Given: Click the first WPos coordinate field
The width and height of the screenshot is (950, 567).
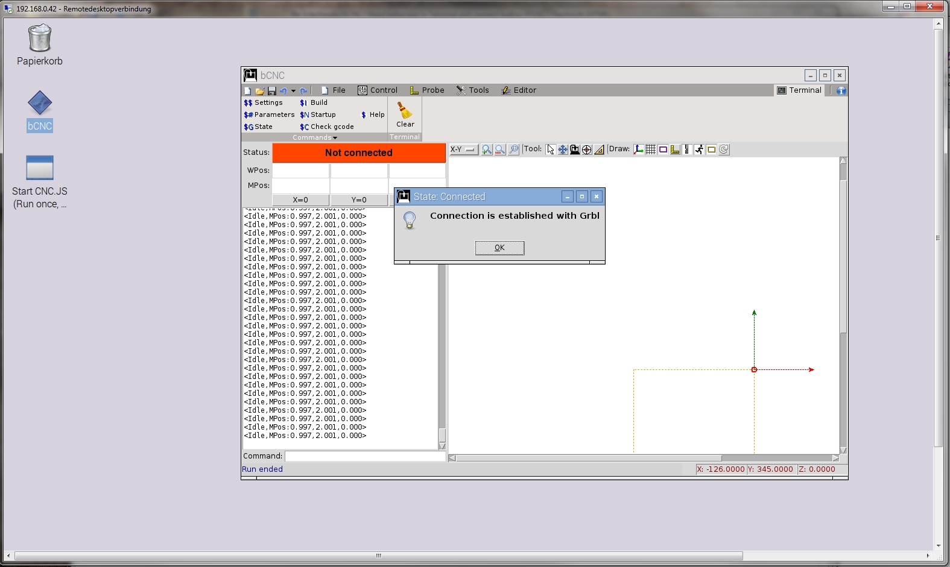Looking at the screenshot, I should (x=300, y=171).
